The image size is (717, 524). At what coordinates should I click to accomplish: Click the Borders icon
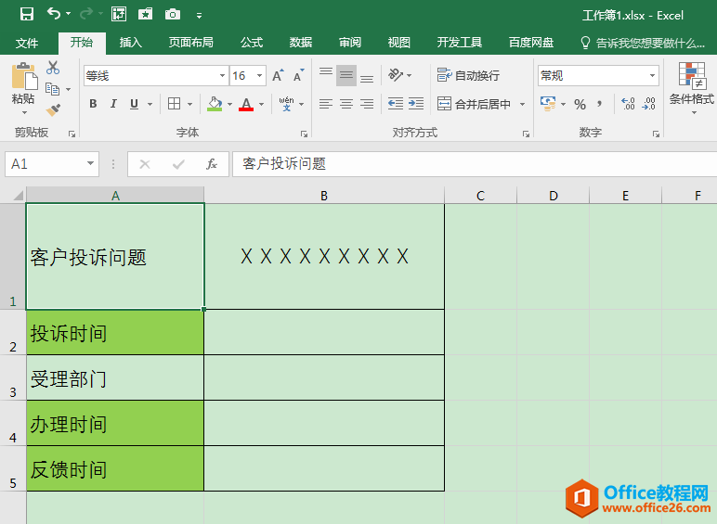(x=175, y=104)
